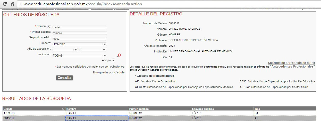Click the sort arrow in the Cédula column header
321x121 pixels.
coord(63,109)
